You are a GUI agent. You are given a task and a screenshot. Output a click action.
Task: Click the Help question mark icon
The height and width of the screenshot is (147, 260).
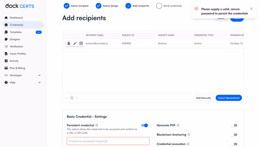[x=6, y=82]
